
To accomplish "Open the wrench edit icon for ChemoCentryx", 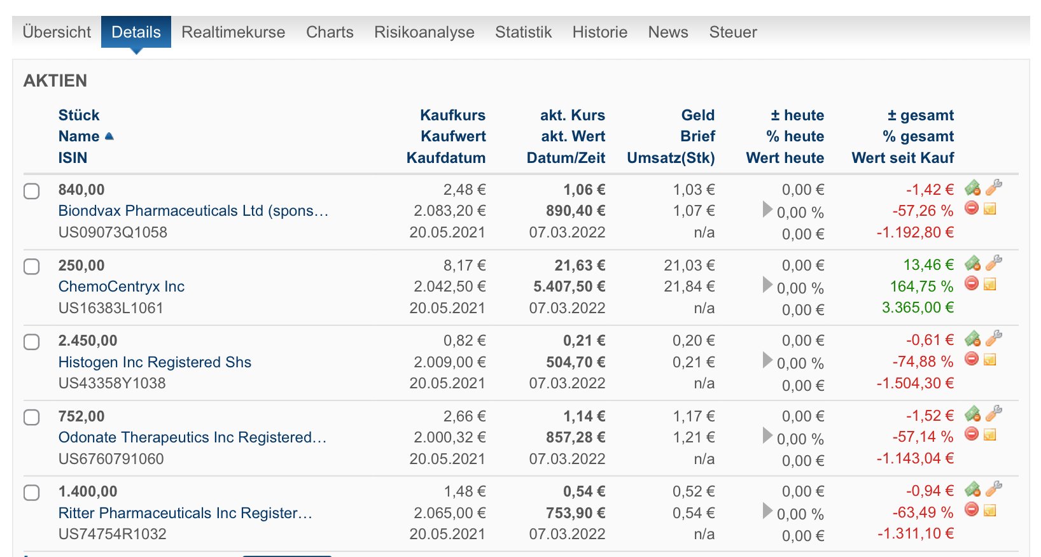I will (993, 263).
